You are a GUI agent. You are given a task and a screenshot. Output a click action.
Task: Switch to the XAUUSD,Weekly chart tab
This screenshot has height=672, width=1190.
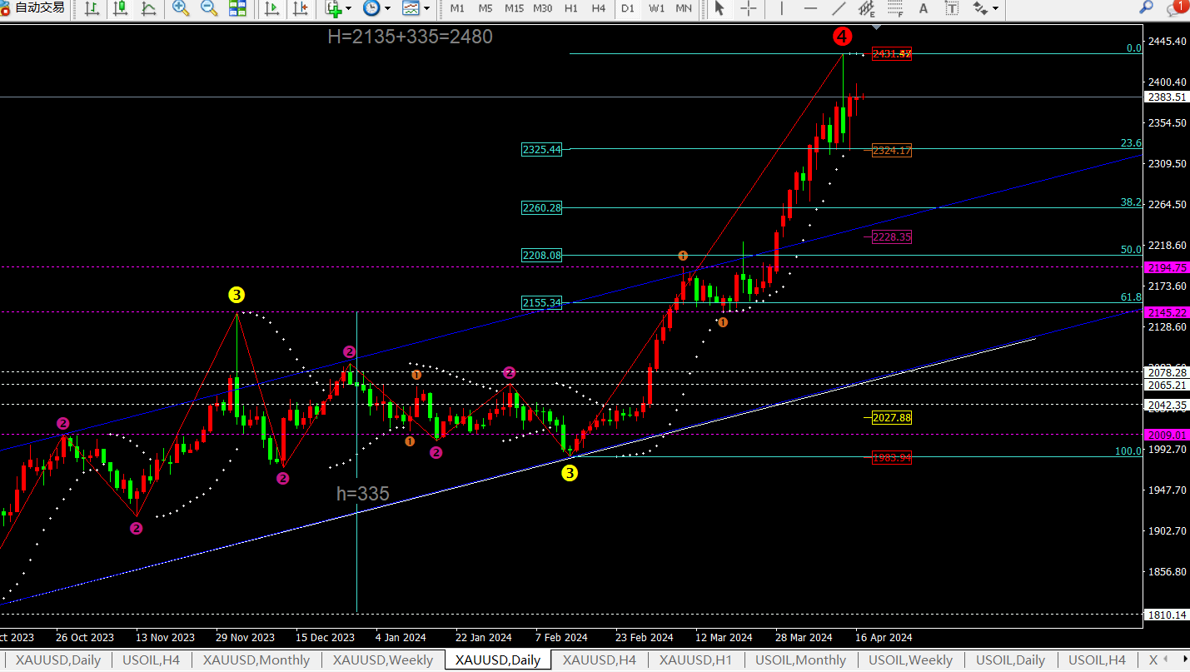pyautogui.click(x=382, y=660)
